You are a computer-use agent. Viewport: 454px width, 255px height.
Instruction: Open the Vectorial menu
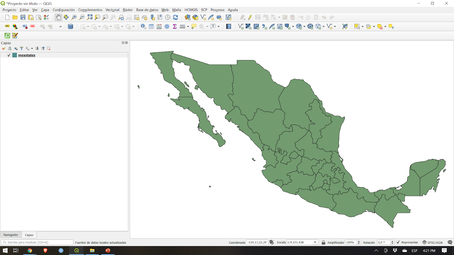point(112,10)
